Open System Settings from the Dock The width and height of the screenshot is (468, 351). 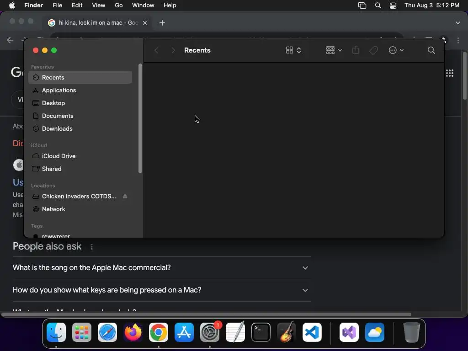tap(210, 332)
